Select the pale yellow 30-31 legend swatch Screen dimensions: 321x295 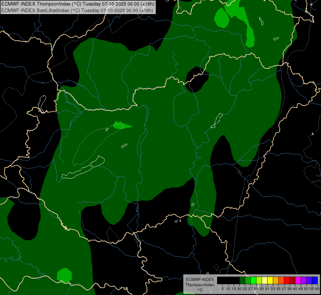(265, 280)
